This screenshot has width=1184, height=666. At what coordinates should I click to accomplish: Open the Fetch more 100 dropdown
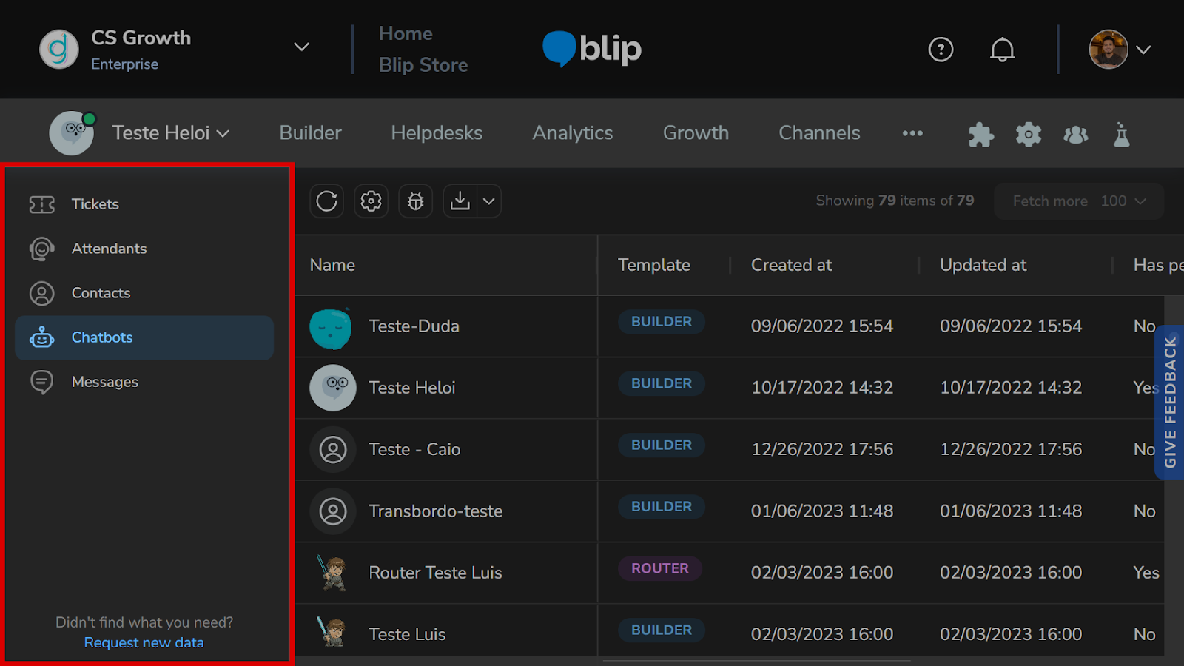(x=1079, y=201)
